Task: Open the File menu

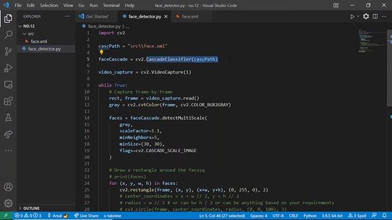Action: click(18, 5)
